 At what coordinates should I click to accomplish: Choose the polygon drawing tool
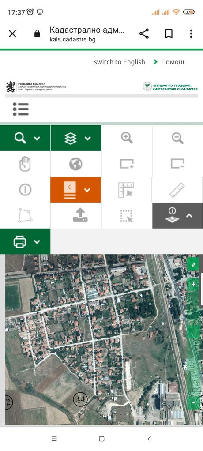pyautogui.click(x=25, y=215)
